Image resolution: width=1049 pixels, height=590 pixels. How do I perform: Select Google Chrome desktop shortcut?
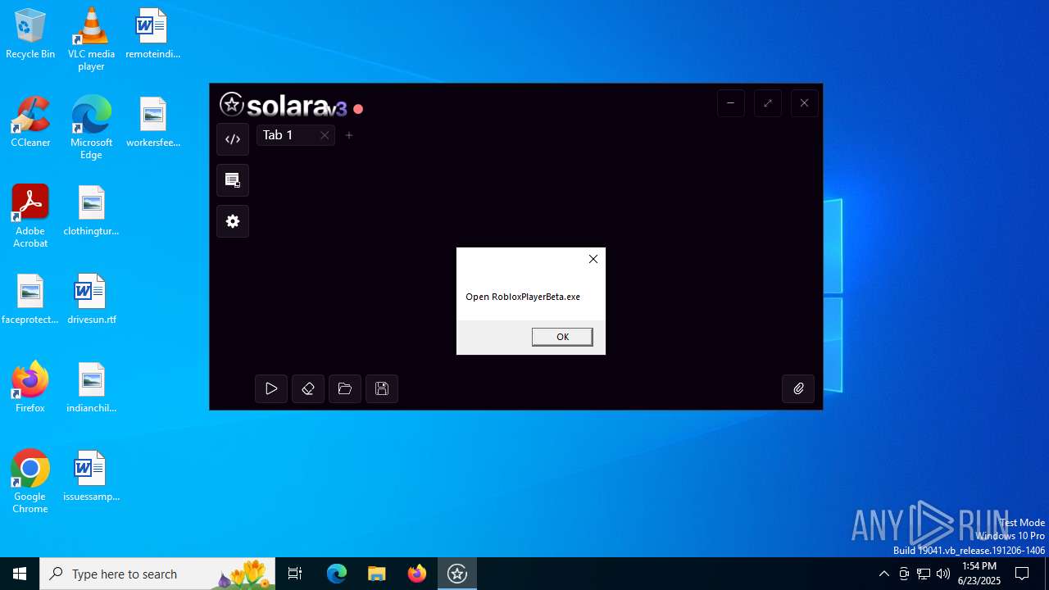[x=30, y=482]
